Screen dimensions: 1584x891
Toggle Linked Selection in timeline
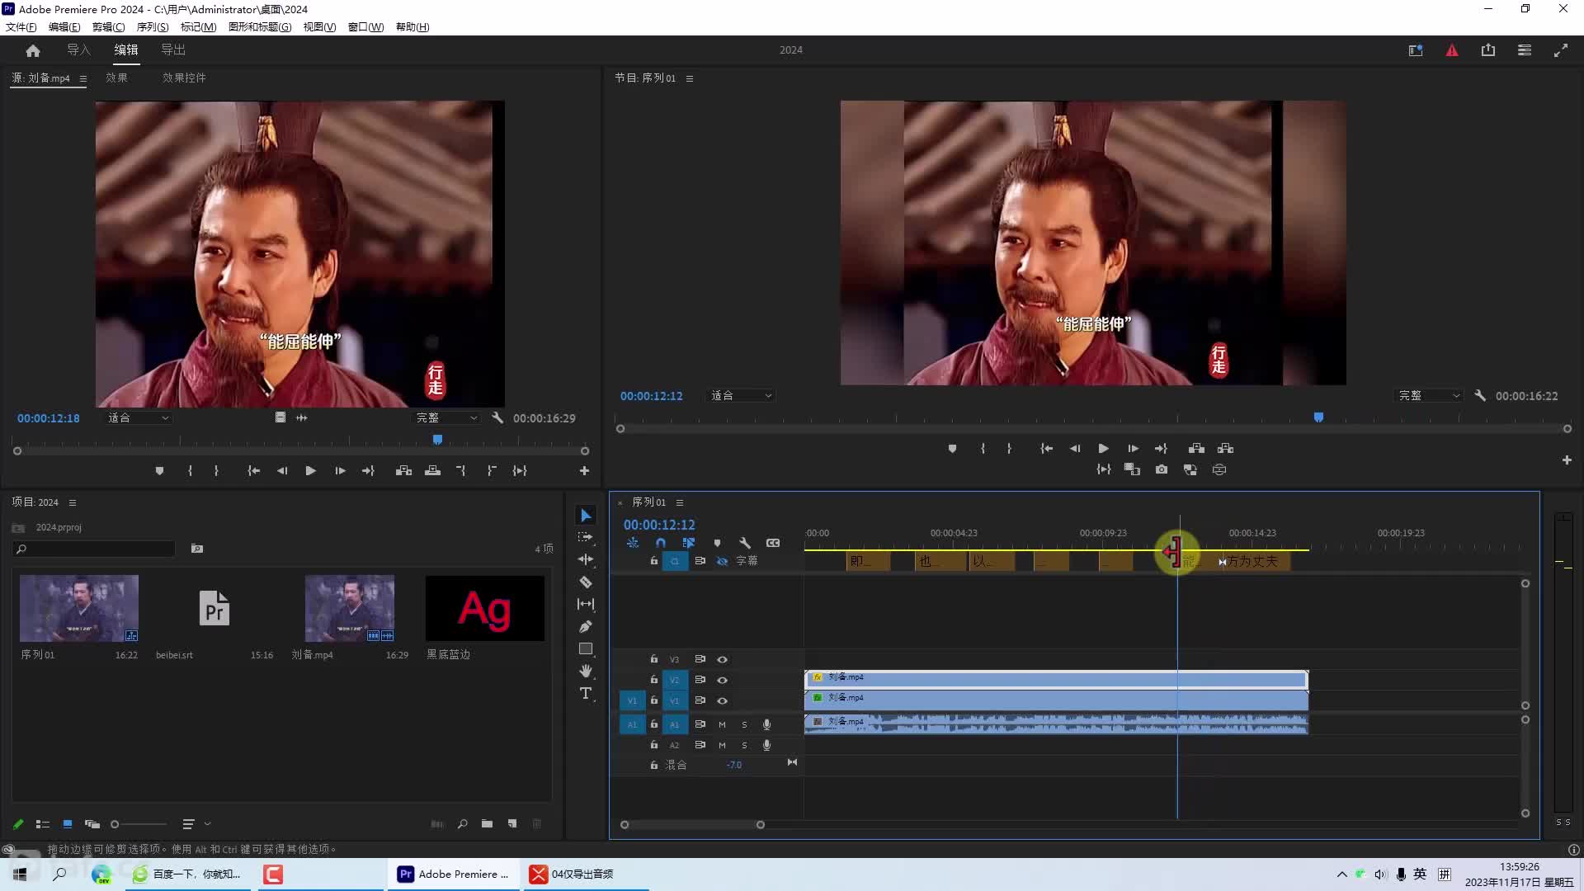click(x=689, y=543)
